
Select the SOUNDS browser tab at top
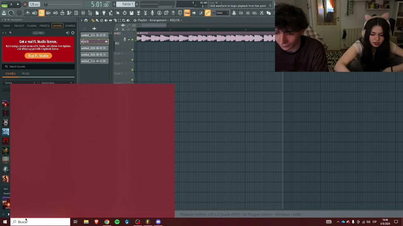(57, 26)
